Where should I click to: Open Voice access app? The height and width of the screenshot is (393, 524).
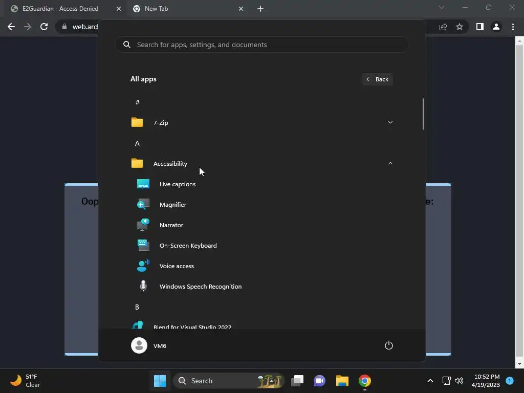[261, 266]
